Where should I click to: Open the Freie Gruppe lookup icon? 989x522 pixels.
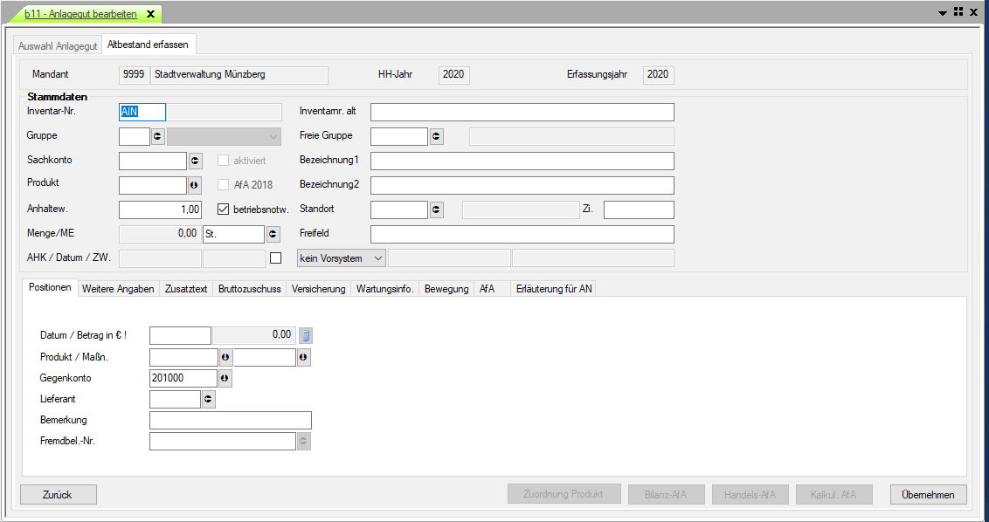(436, 136)
